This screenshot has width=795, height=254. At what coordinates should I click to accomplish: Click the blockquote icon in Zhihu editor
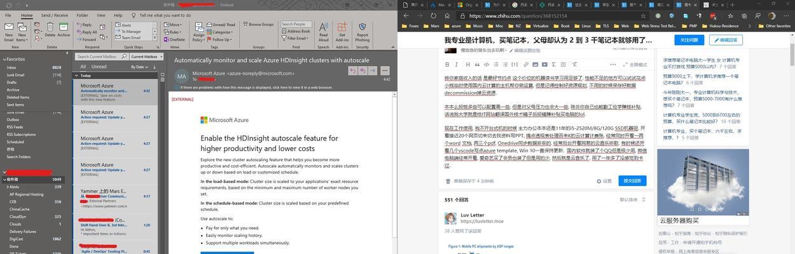(477, 64)
